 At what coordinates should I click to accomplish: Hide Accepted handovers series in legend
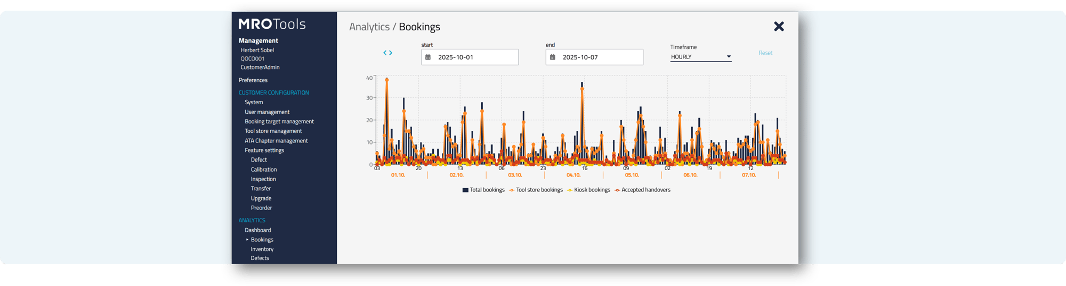(642, 190)
